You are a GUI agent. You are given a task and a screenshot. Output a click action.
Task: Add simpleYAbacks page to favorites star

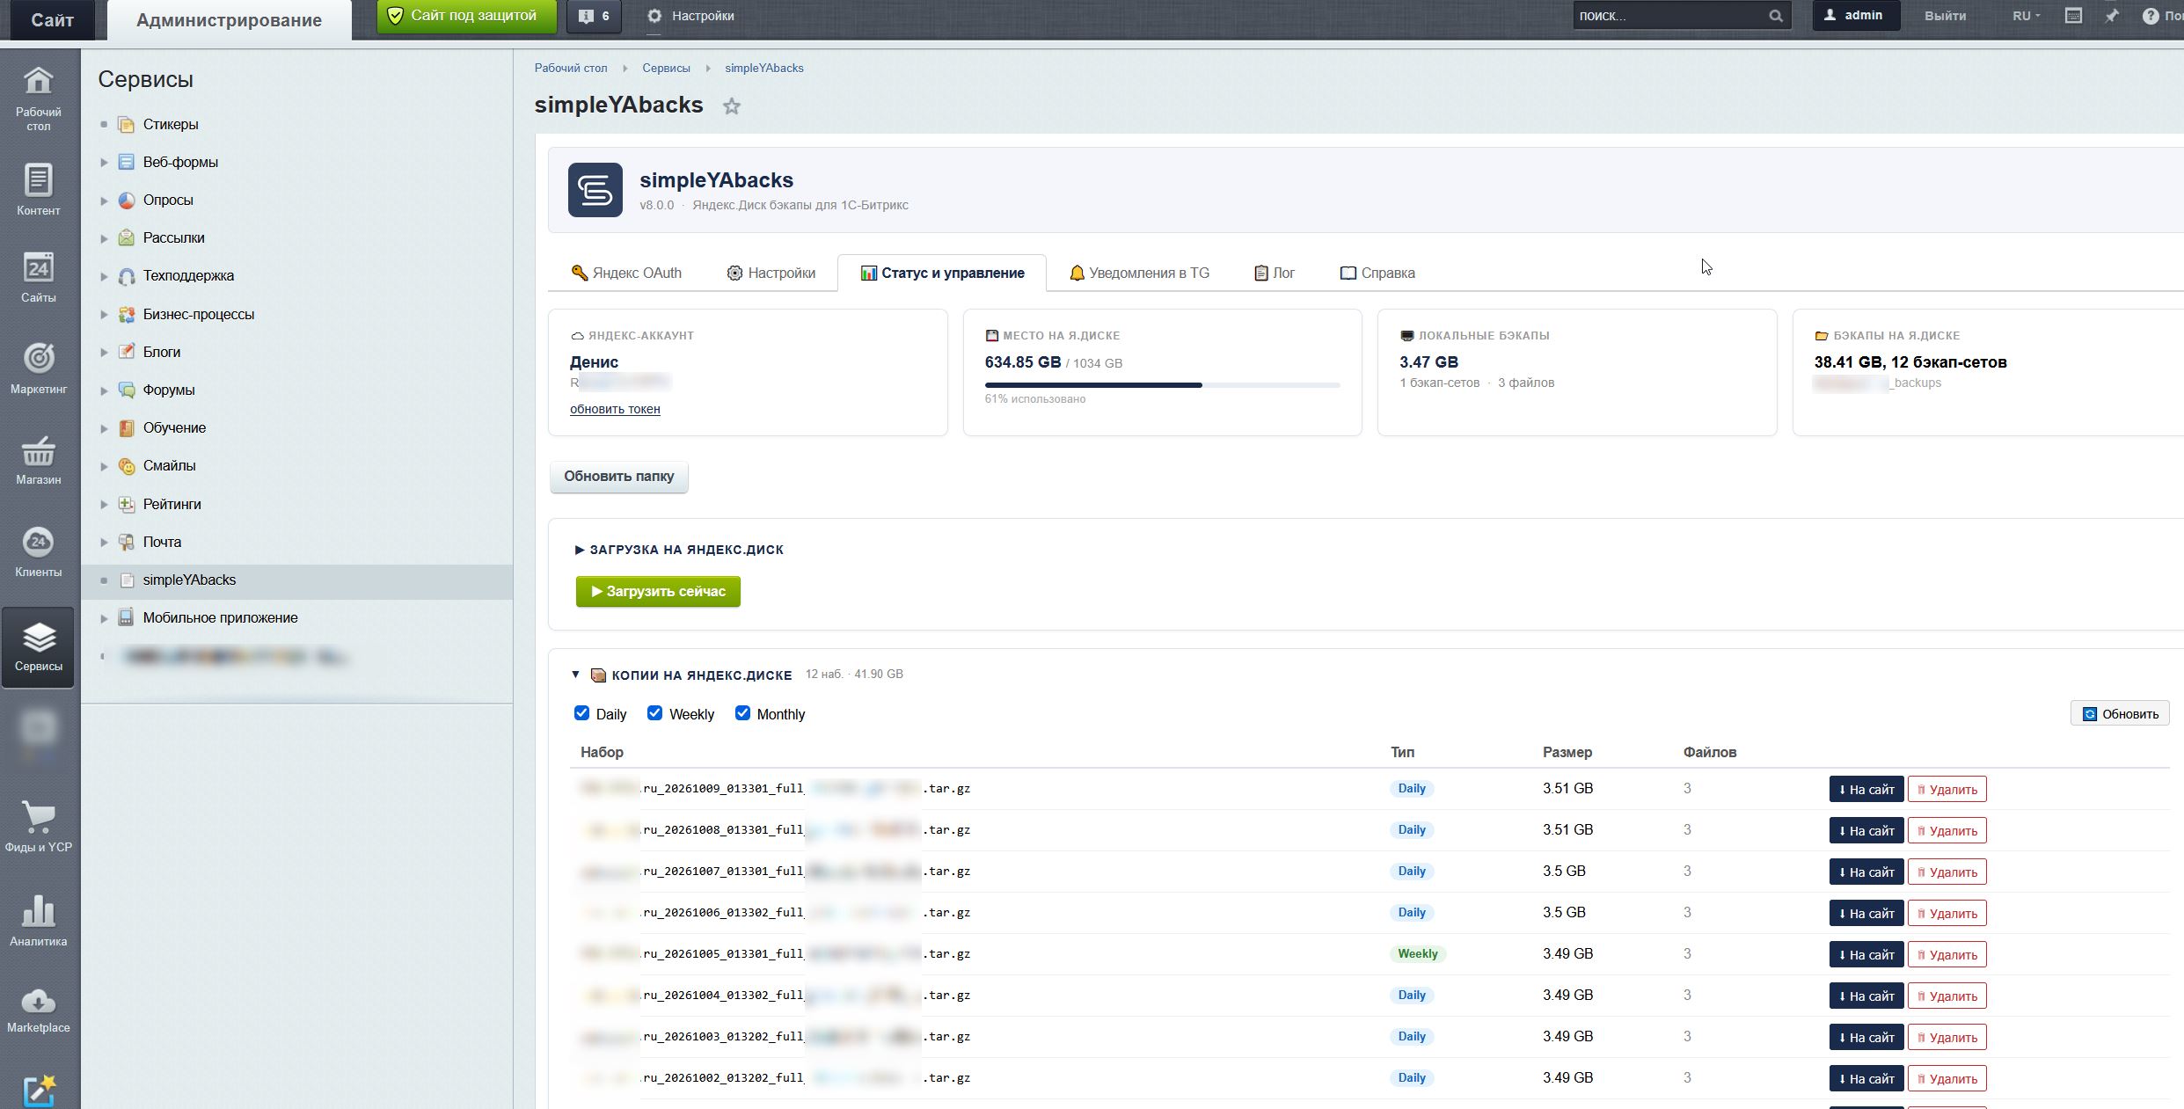click(x=732, y=106)
